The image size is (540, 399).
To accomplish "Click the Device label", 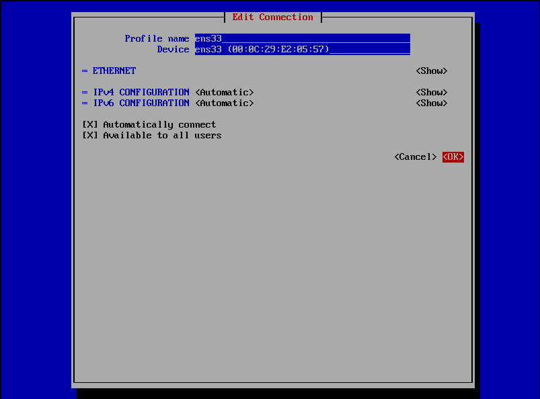I will [173, 49].
